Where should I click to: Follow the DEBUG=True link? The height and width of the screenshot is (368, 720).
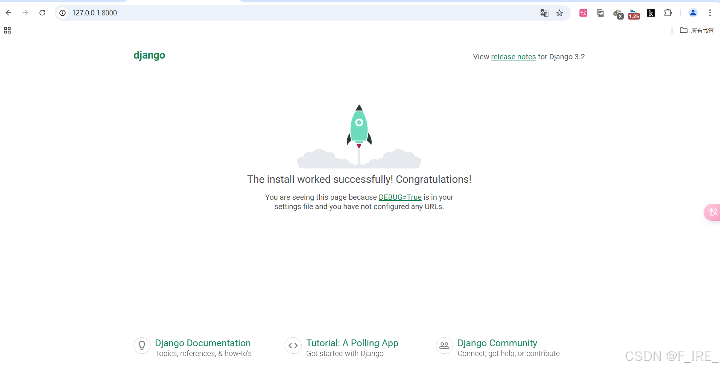point(400,197)
